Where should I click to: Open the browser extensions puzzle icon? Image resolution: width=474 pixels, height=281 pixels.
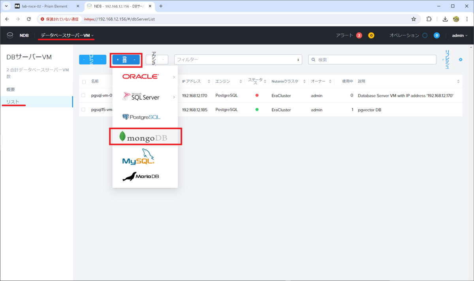coord(429,19)
